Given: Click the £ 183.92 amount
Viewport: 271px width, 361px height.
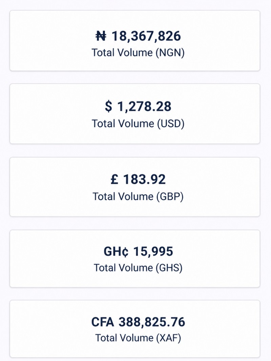Looking at the screenshot, I should [138, 179].
